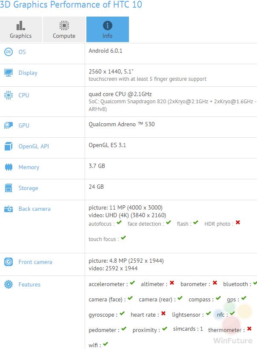Click the 'Android 6.0.1' value
This screenshot has width=257, height=349.
106,51
